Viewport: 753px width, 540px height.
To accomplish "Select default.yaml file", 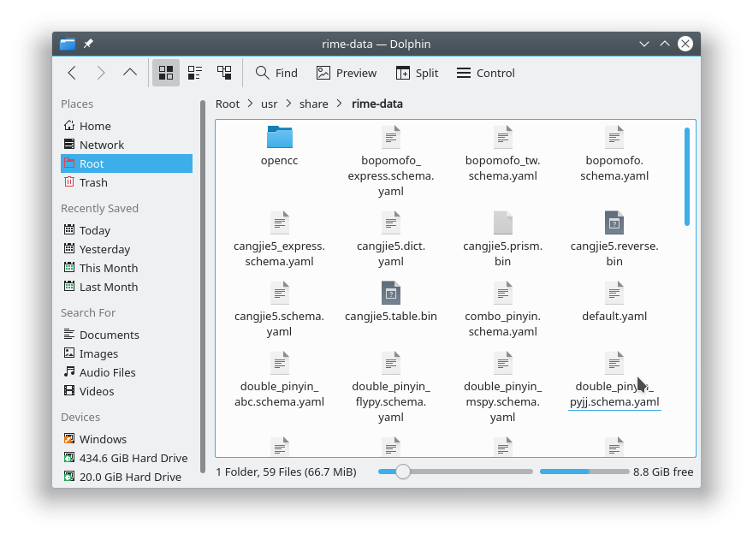I will (x=614, y=302).
